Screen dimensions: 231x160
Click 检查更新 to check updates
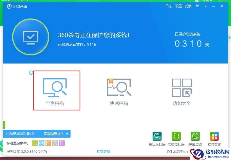(103, 151)
